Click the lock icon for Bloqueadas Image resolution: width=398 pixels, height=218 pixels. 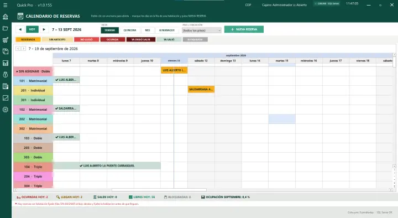point(165,197)
